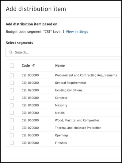Select the Existing Conditions row checkbox
The height and width of the screenshot is (163, 122).
click(12, 90)
